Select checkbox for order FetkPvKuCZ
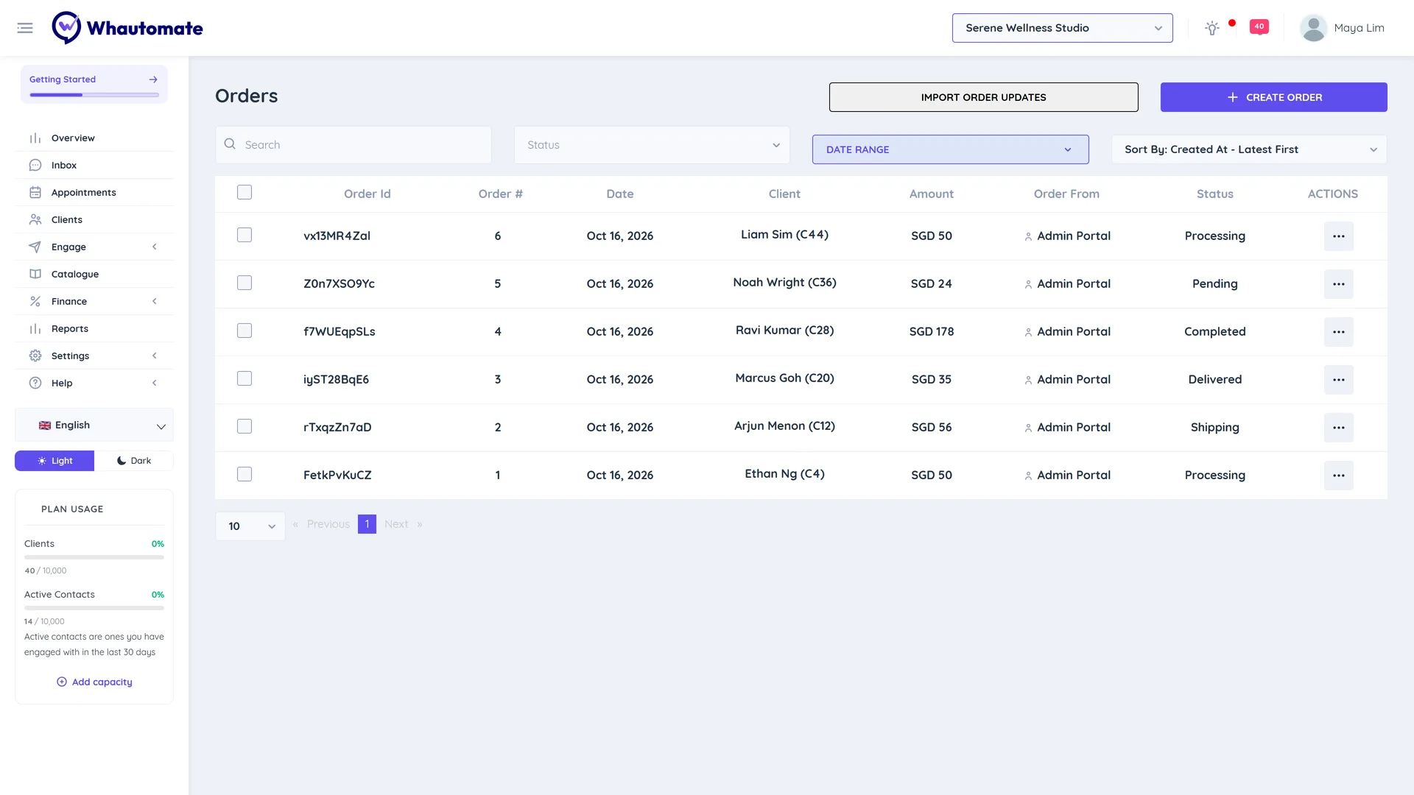The height and width of the screenshot is (795, 1414). click(x=245, y=474)
